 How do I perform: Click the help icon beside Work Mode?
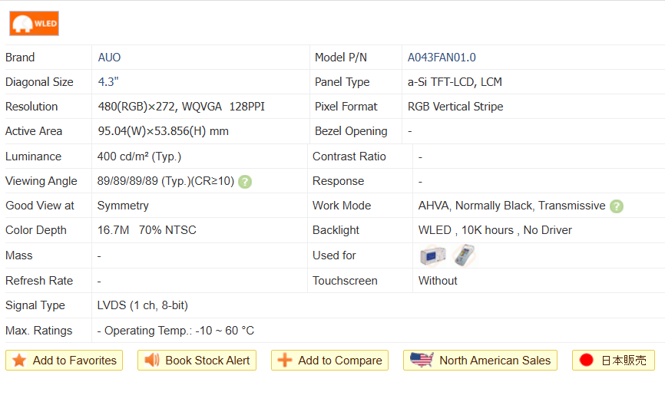click(x=616, y=206)
